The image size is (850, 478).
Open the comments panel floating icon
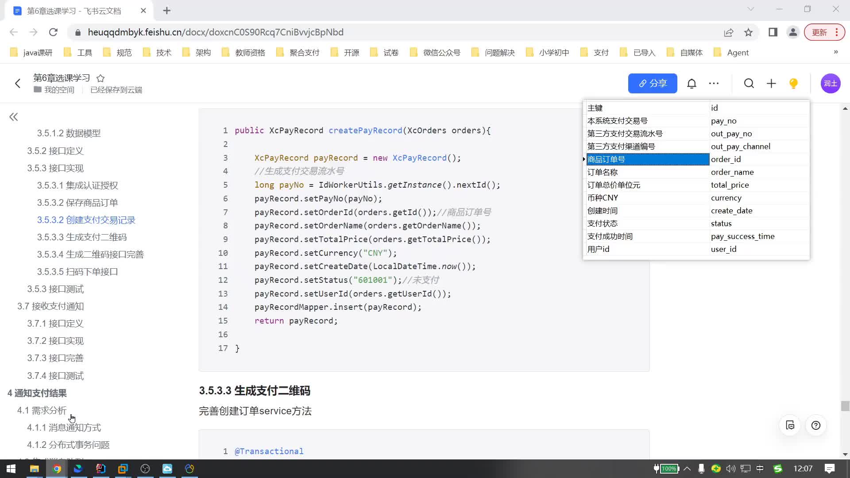tap(790, 425)
